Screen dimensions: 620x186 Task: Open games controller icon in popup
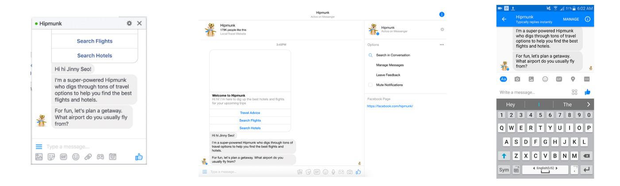point(101,157)
